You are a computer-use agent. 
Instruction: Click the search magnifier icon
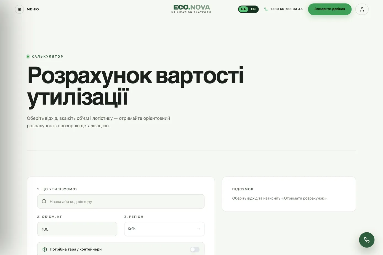(x=44, y=202)
